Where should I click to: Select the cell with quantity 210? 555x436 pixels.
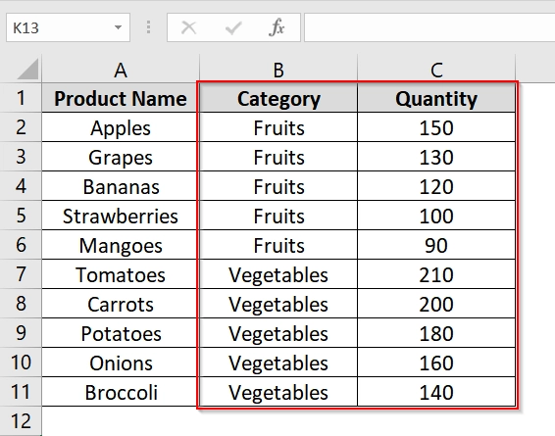[x=436, y=274]
